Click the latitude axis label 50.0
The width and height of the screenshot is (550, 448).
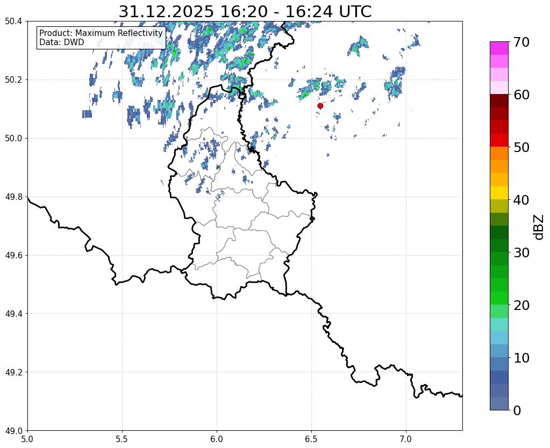tap(13, 139)
